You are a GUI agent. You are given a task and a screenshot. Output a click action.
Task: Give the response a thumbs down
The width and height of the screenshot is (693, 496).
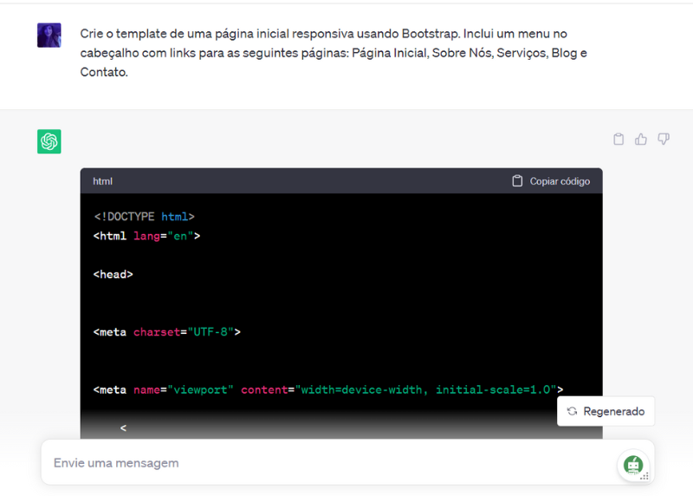664,139
